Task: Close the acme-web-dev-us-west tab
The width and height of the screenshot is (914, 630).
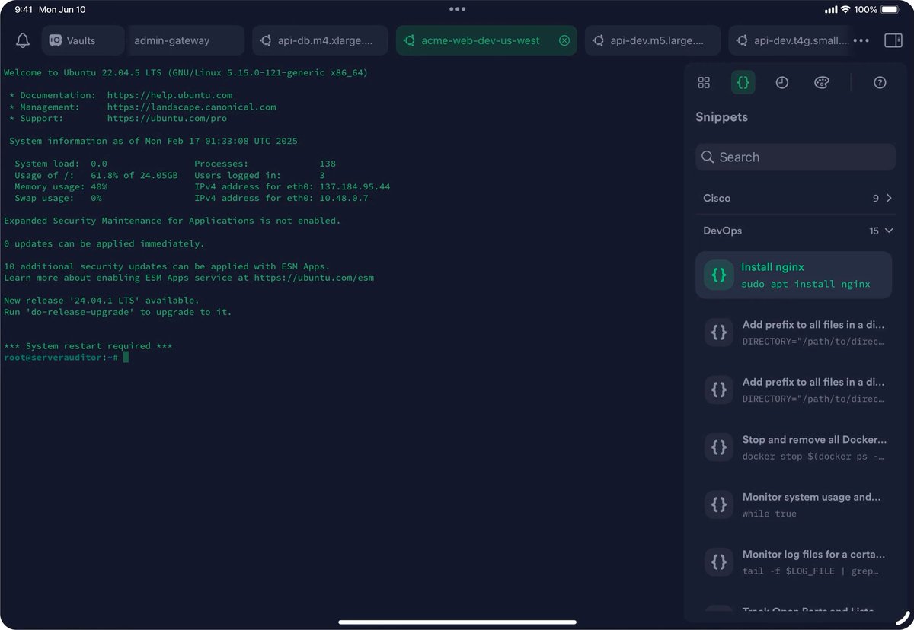Action: pos(564,40)
